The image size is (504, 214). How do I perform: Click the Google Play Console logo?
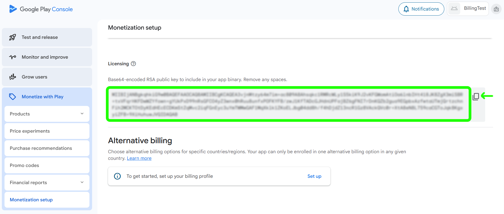[41, 9]
